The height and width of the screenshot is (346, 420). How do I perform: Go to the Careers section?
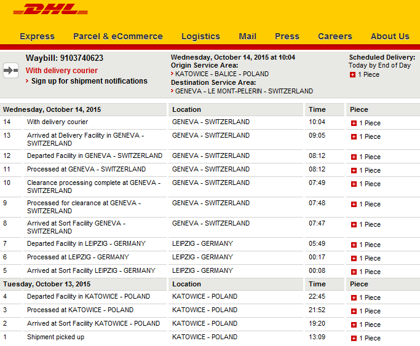pyautogui.click(x=335, y=36)
